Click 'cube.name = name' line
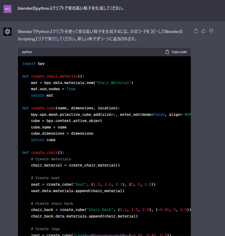Viewport: 225px width, 236px height. [49, 127]
